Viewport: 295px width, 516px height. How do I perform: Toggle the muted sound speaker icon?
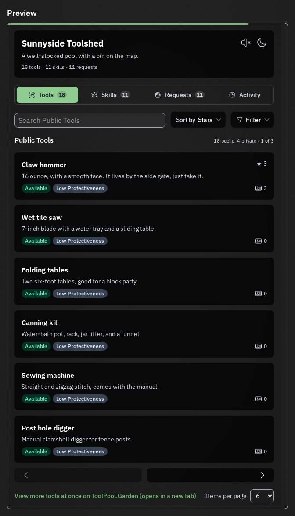pyautogui.click(x=246, y=43)
